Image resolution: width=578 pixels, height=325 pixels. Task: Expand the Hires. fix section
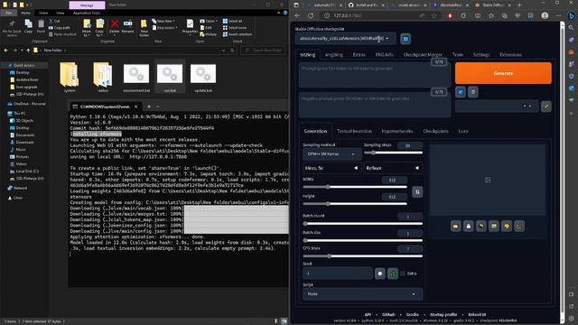point(331,168)
